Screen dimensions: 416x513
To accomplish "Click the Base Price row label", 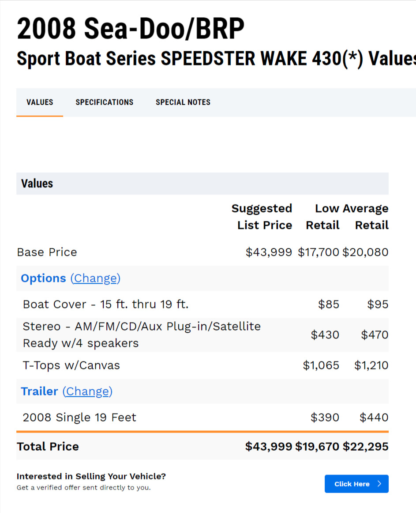I will coord(47,252).
